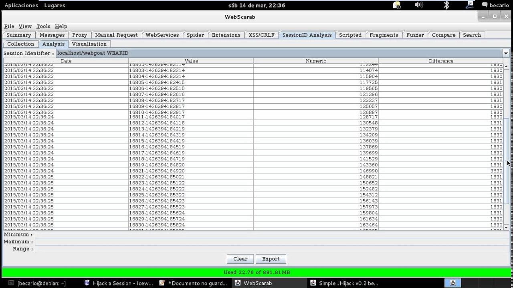Click the Maximum value field
This screenshot has height=288, width=513.
272,242
